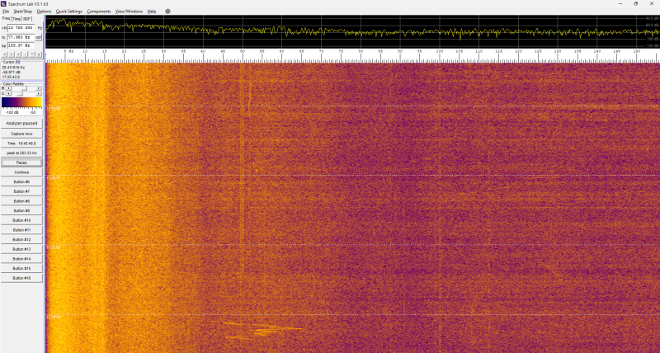660x353 pixels.
Task: Click the '-100 dB' palette scale label
Action: pyautogui.click(x=13, y=112)
